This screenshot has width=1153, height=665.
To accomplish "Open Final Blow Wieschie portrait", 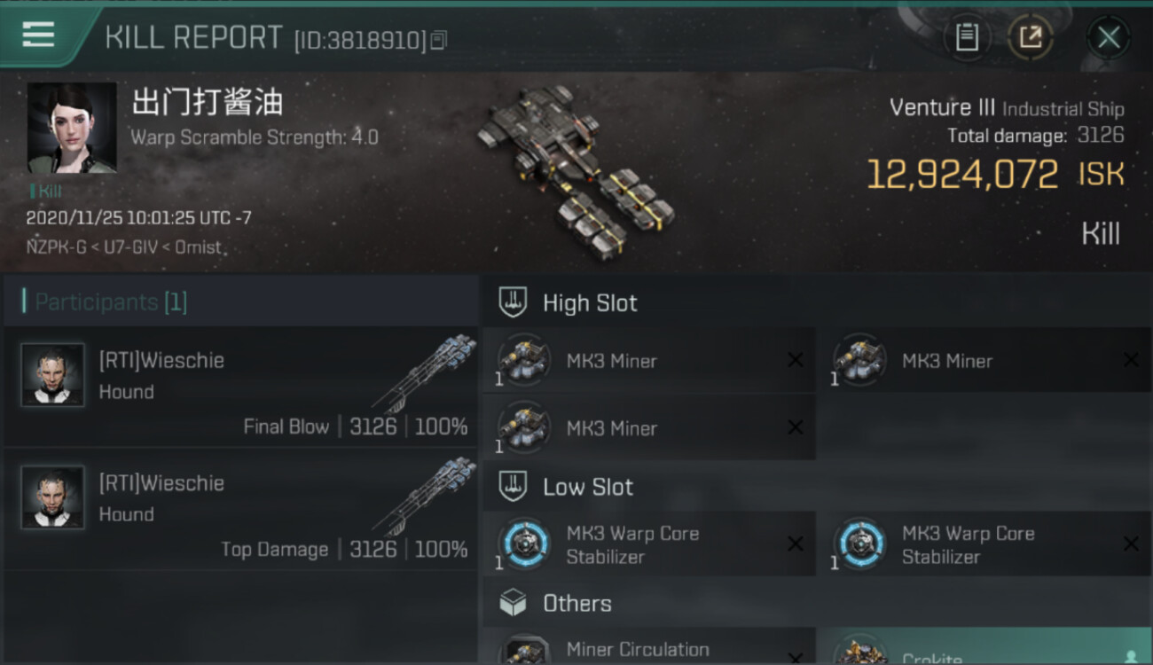I will 53,375.
